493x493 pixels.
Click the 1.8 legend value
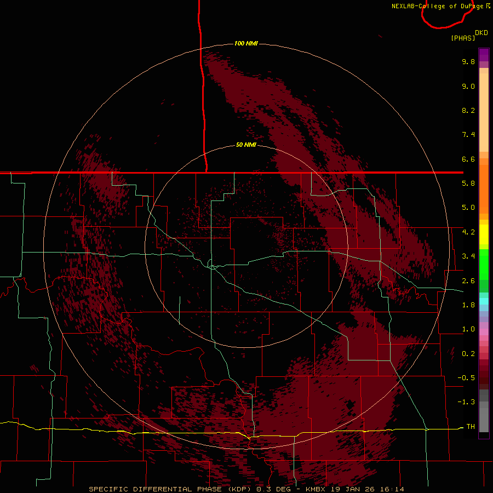tap(468, 305)
